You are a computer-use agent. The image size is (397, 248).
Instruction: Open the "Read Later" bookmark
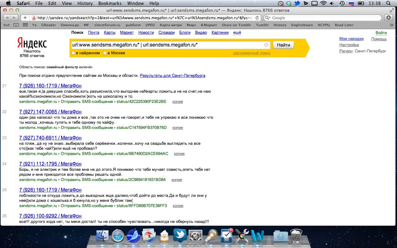(344, 25)
